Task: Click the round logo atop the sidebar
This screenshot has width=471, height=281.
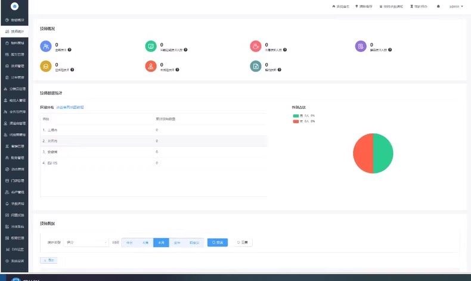Action: (x=14, y=7)
